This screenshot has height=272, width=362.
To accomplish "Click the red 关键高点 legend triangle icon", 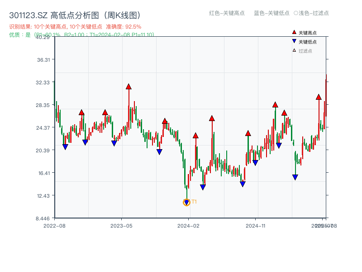I will [294, 32].
